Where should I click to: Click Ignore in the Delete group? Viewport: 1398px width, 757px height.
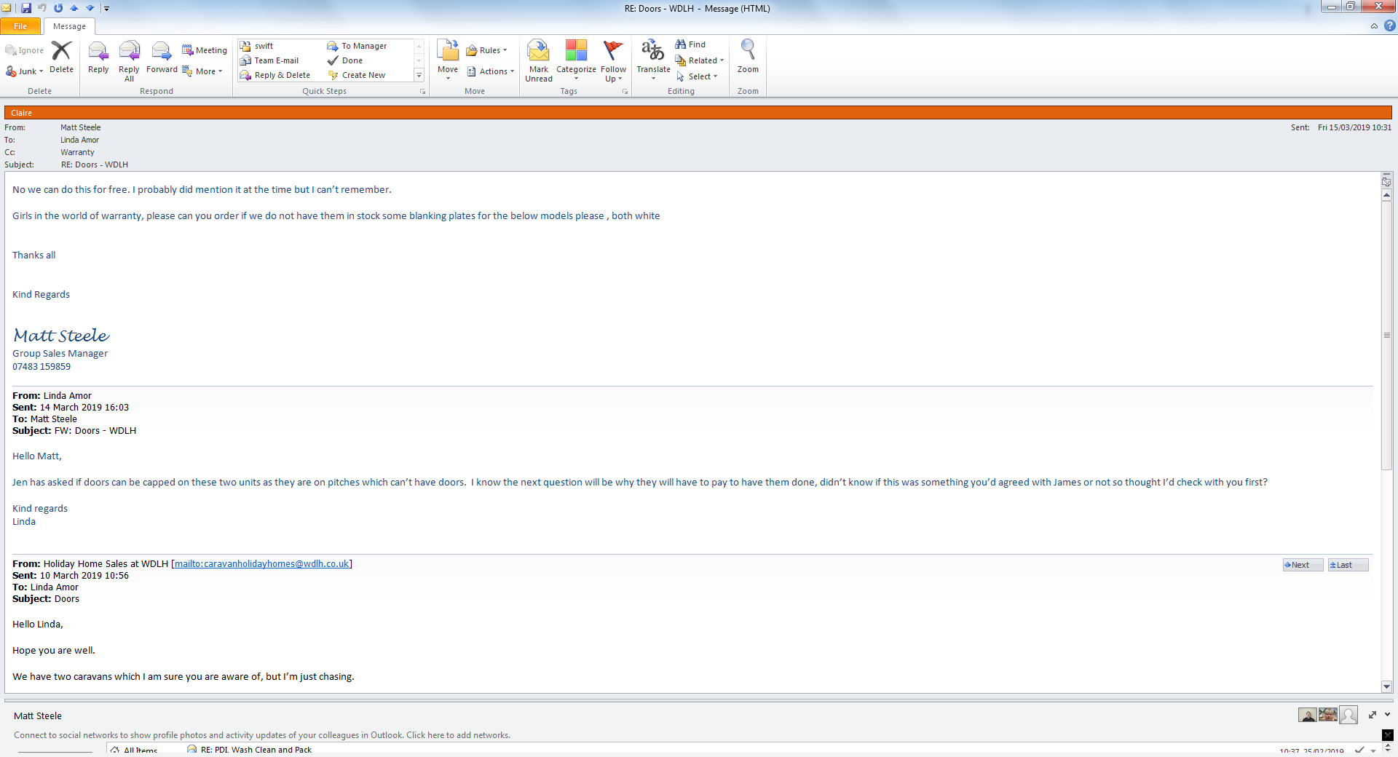coord(25,50)
